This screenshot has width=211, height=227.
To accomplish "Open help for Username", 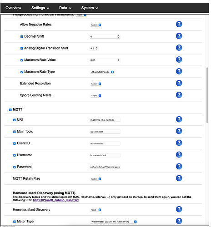I will [179, 155].
